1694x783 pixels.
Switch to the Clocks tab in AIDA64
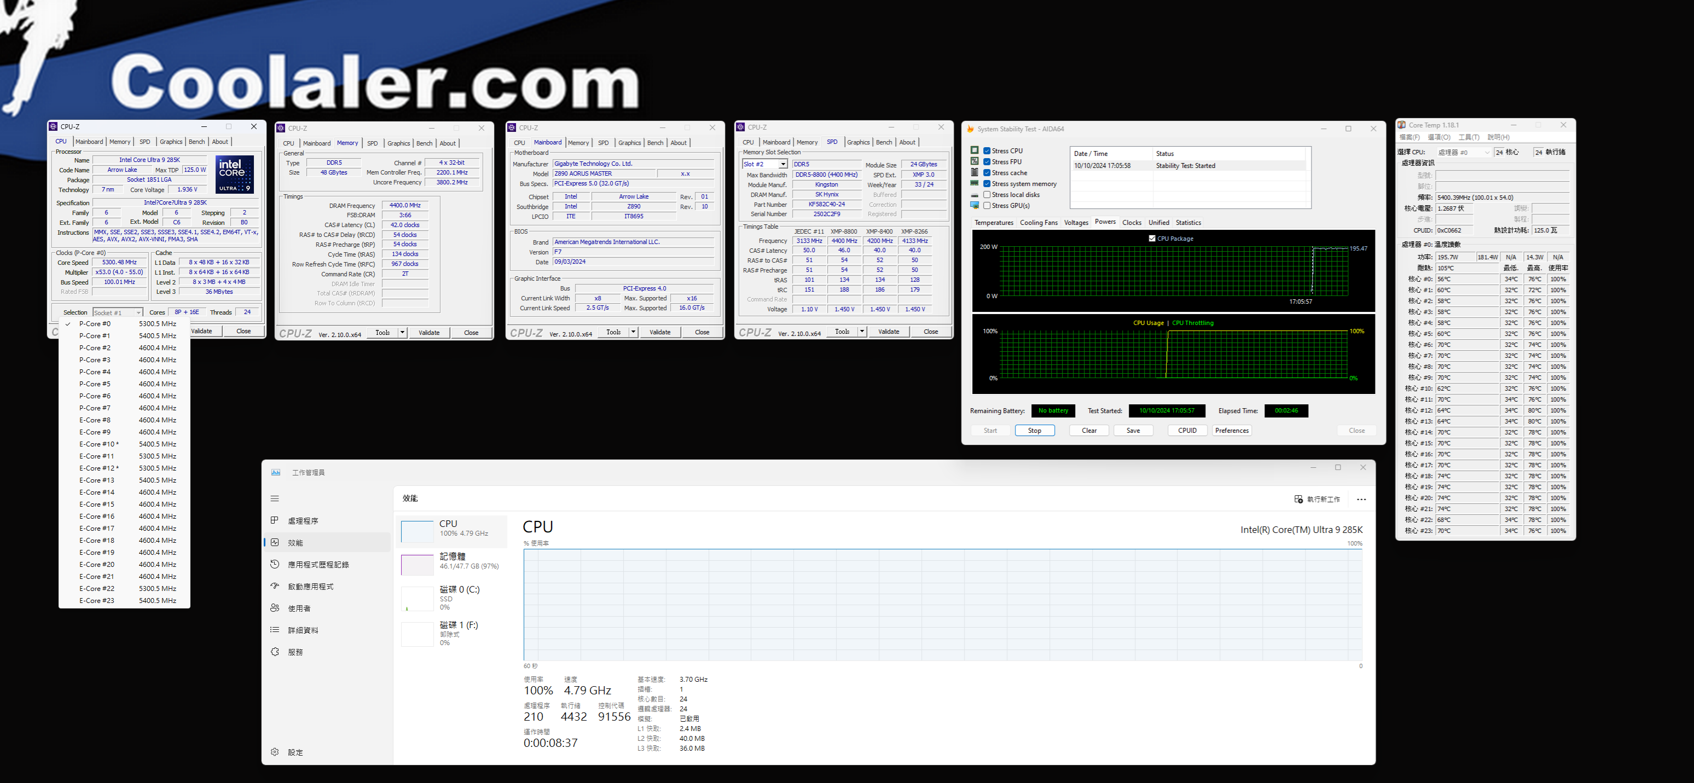1131,223
